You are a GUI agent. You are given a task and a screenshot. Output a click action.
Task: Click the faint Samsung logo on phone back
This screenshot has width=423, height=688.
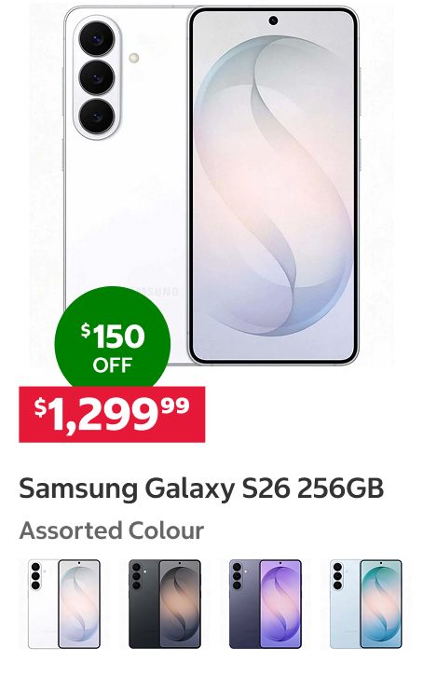pyautogui.click(x=157, y=292)
